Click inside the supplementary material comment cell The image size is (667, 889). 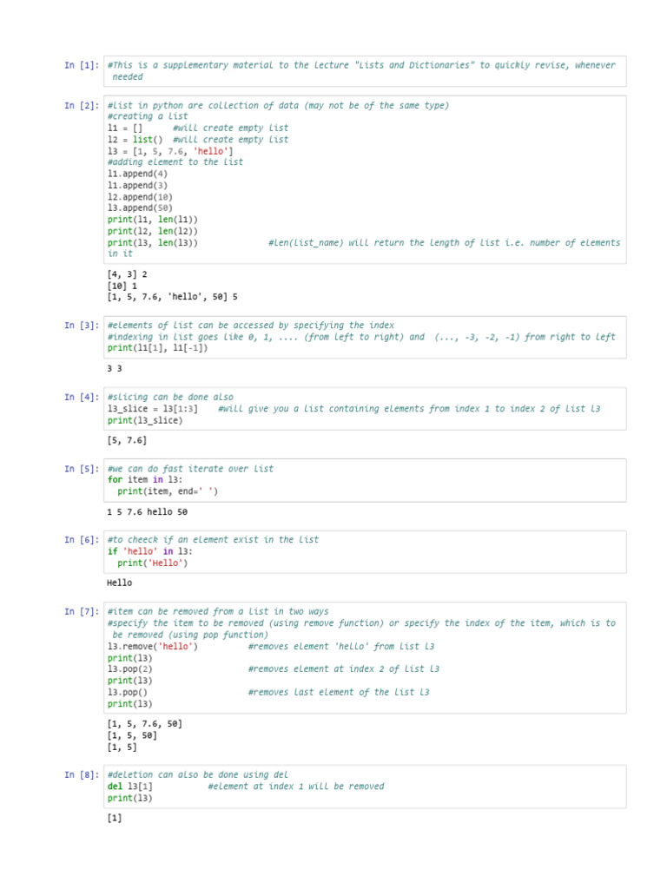[366, 71]
